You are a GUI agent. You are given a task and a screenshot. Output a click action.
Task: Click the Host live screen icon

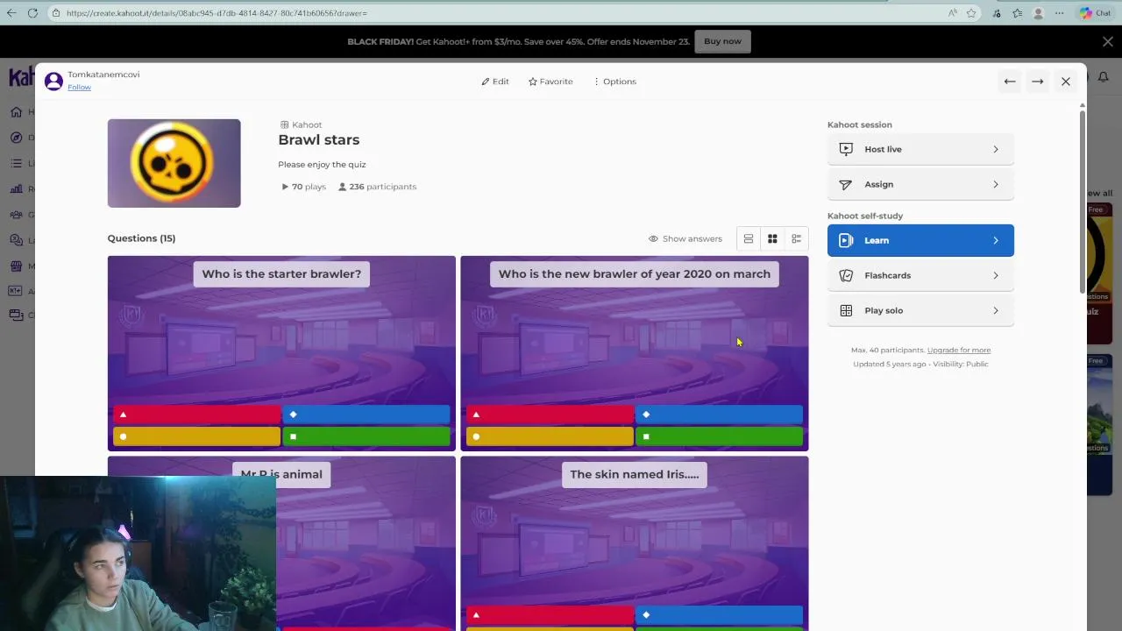[846, 149]
